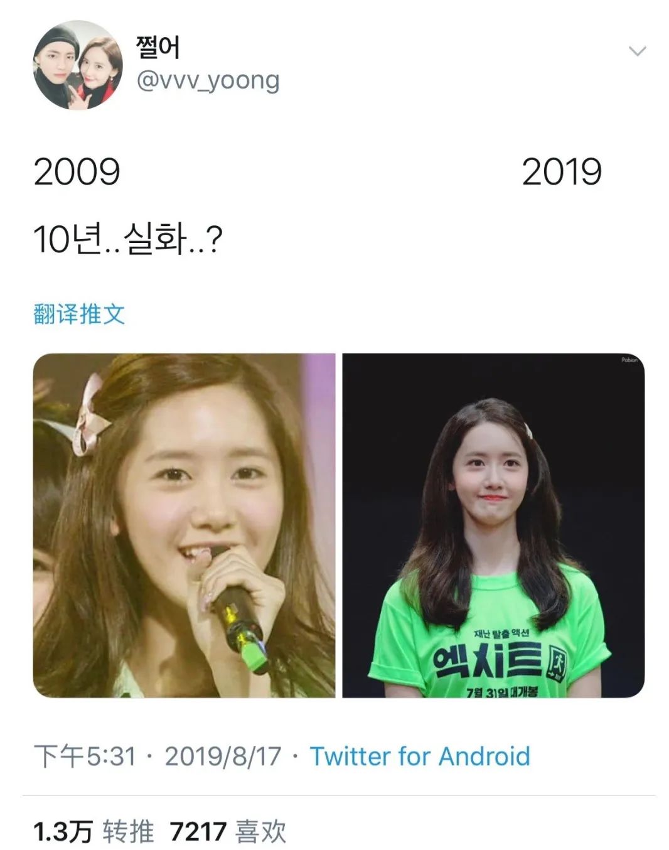Screen dimensions: 669x850
Task: Tap the 2019/8/17 date
Action: (223, 756)
